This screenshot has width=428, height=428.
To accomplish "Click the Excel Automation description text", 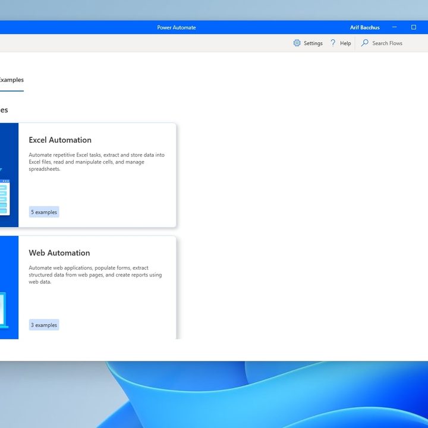I will click(x=97, y=162).
